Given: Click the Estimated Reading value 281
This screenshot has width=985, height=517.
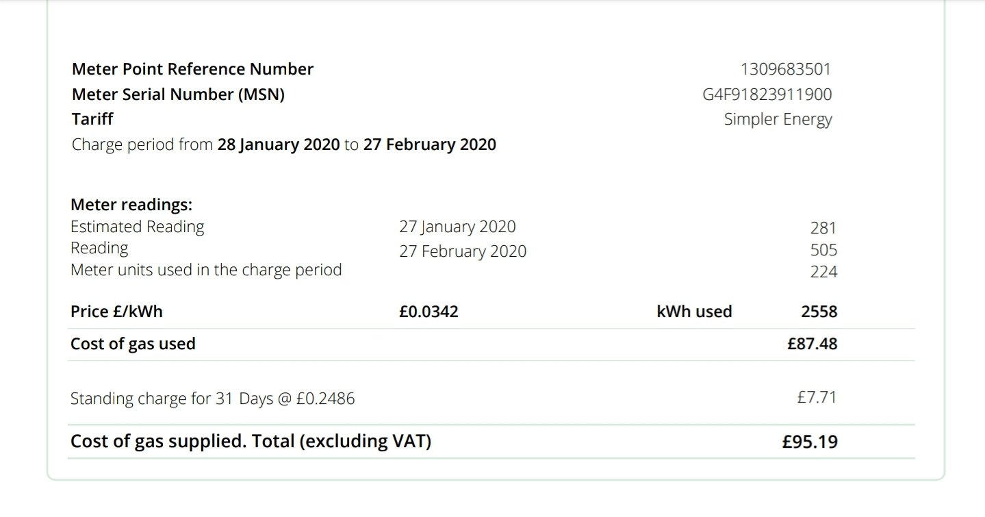Looking at the screenshot, I should click(823, 229).
